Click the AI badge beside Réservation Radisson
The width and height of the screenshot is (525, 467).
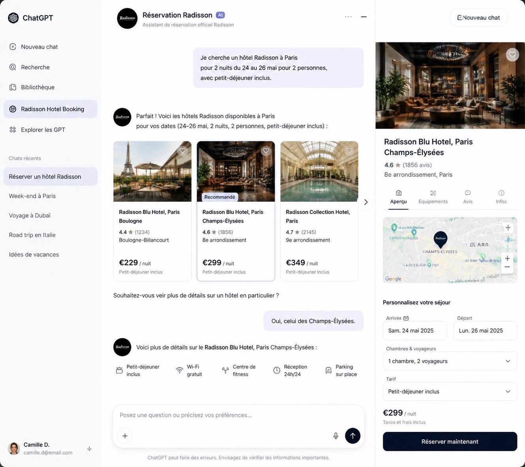click(x=220, y=15)
